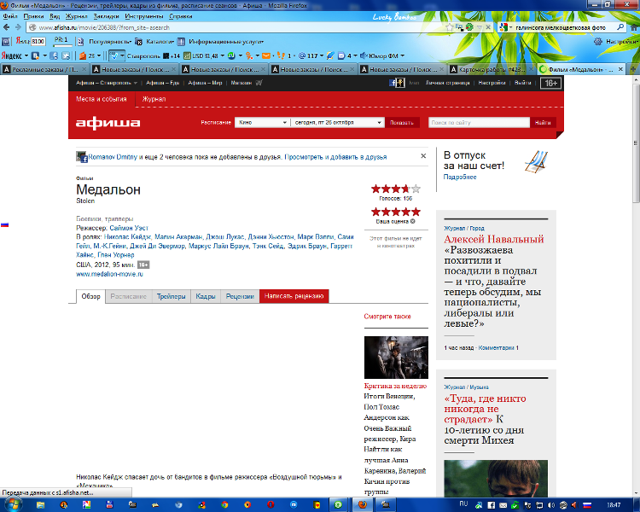640x512 pixels.
Task: Open the Twitter icon in Yandex bar
Action: pos(66,55)
